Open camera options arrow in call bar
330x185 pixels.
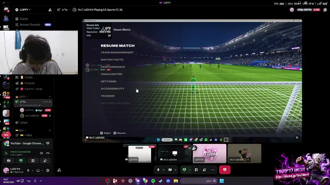[175, 170]
